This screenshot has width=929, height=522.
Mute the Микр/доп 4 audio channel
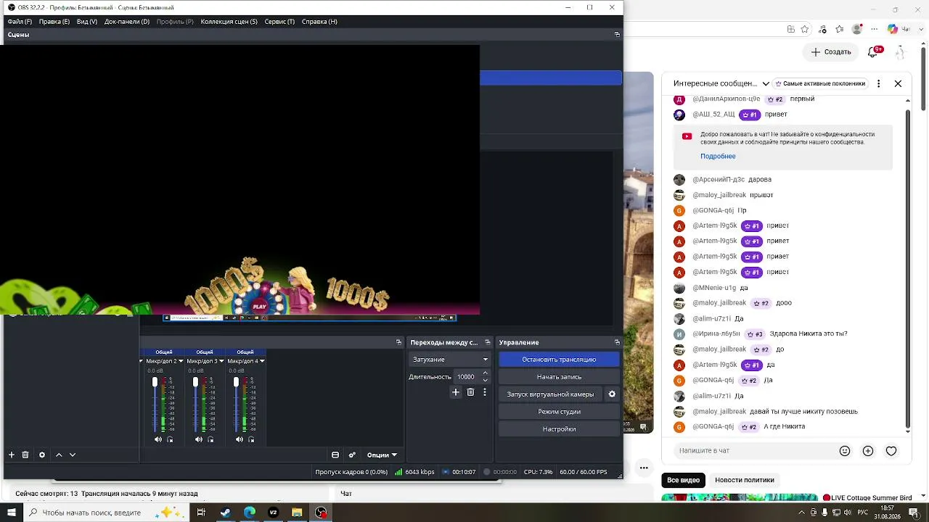click(x=240, y=439)
